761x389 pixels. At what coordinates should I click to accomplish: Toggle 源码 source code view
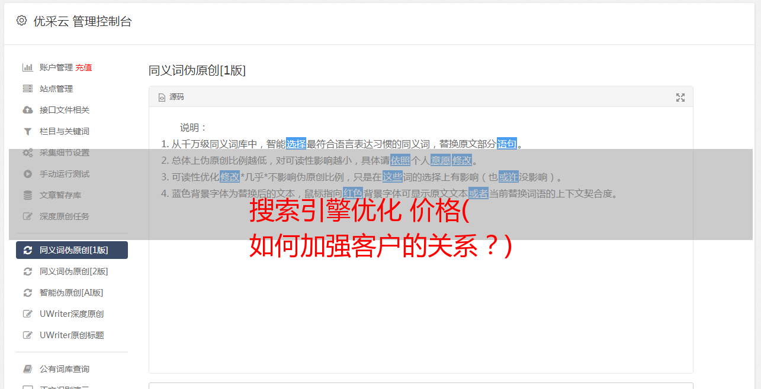171,97
